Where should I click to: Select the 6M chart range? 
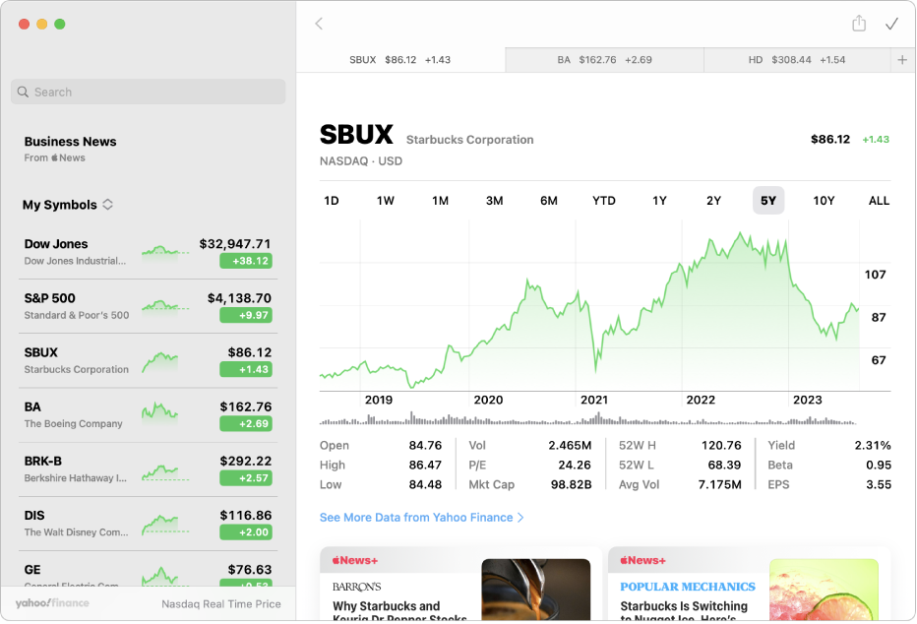tap(549, 201)
